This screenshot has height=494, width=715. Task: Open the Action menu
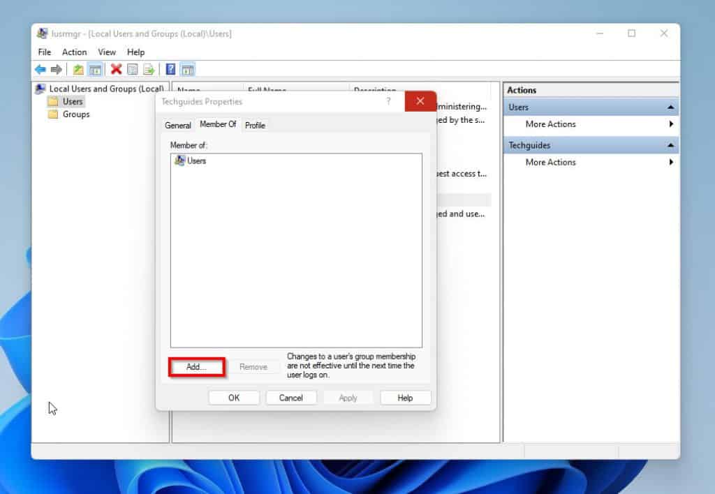[x=74, y=52]
